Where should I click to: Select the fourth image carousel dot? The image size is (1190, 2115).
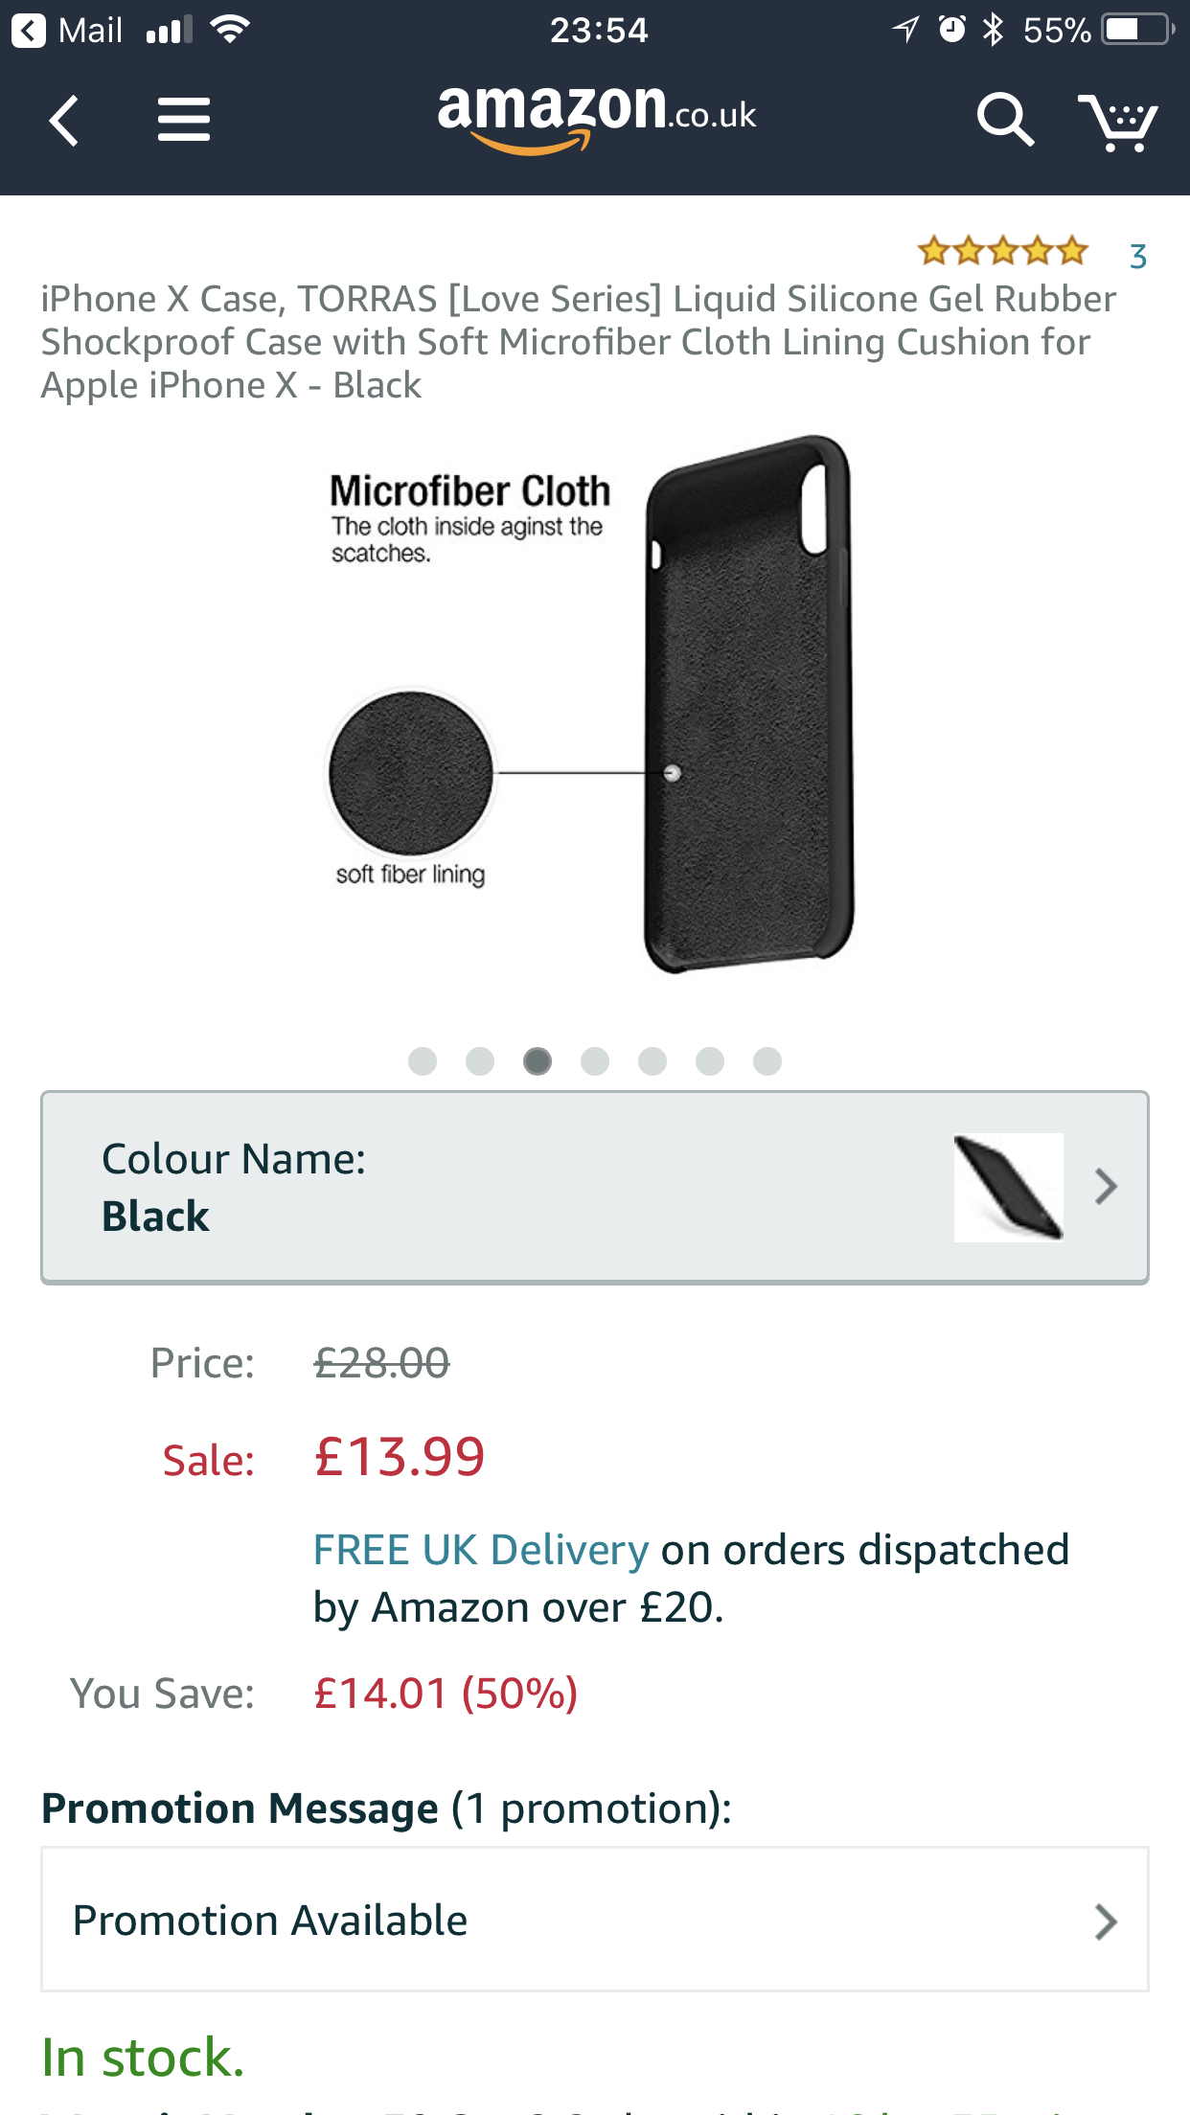coord(595,1061)
